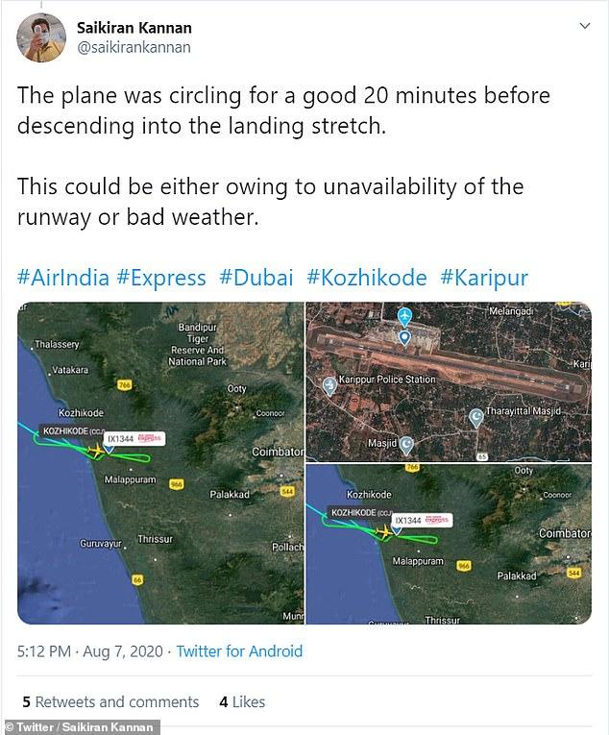
Task: Open the @saikirankannan handle link
Action: pos(134,47)
